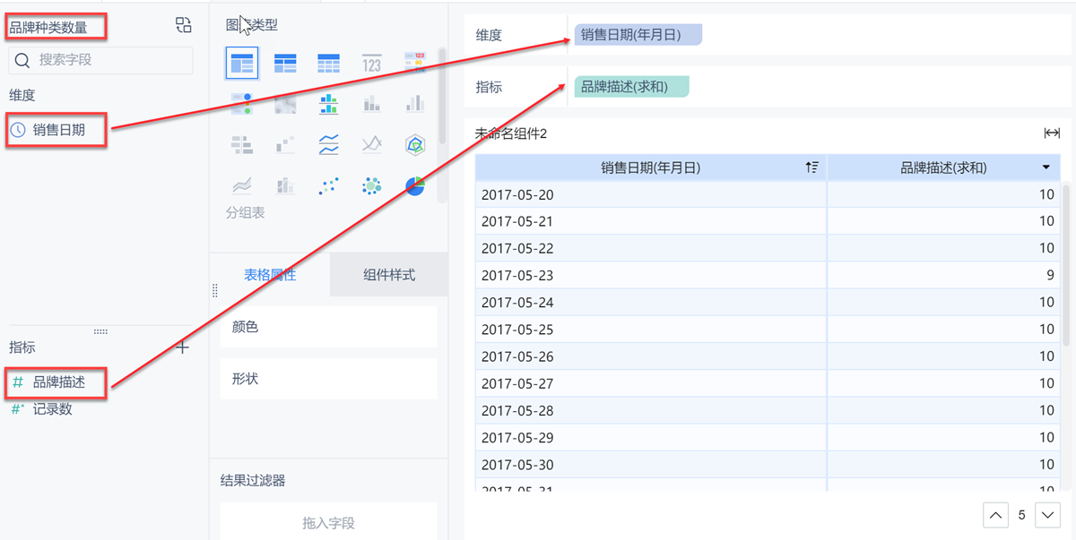Click the plus icon next to 指标
The width and height of the screenshot is (1076, 540).
coord(182,347)
